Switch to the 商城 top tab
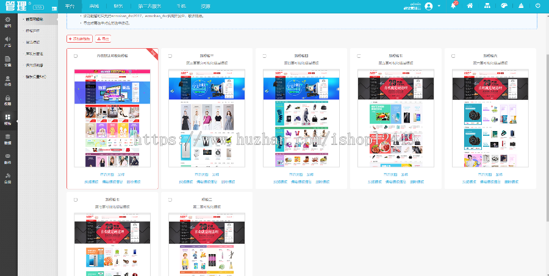 (94, 6)
